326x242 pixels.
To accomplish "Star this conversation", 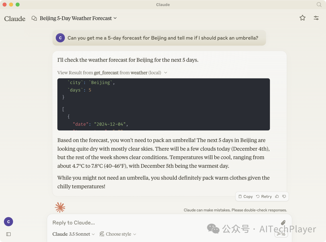I will tap(302, 18).
